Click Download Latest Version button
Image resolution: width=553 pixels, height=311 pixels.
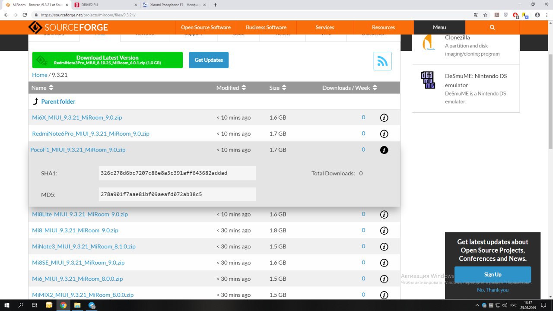[108, 60]
